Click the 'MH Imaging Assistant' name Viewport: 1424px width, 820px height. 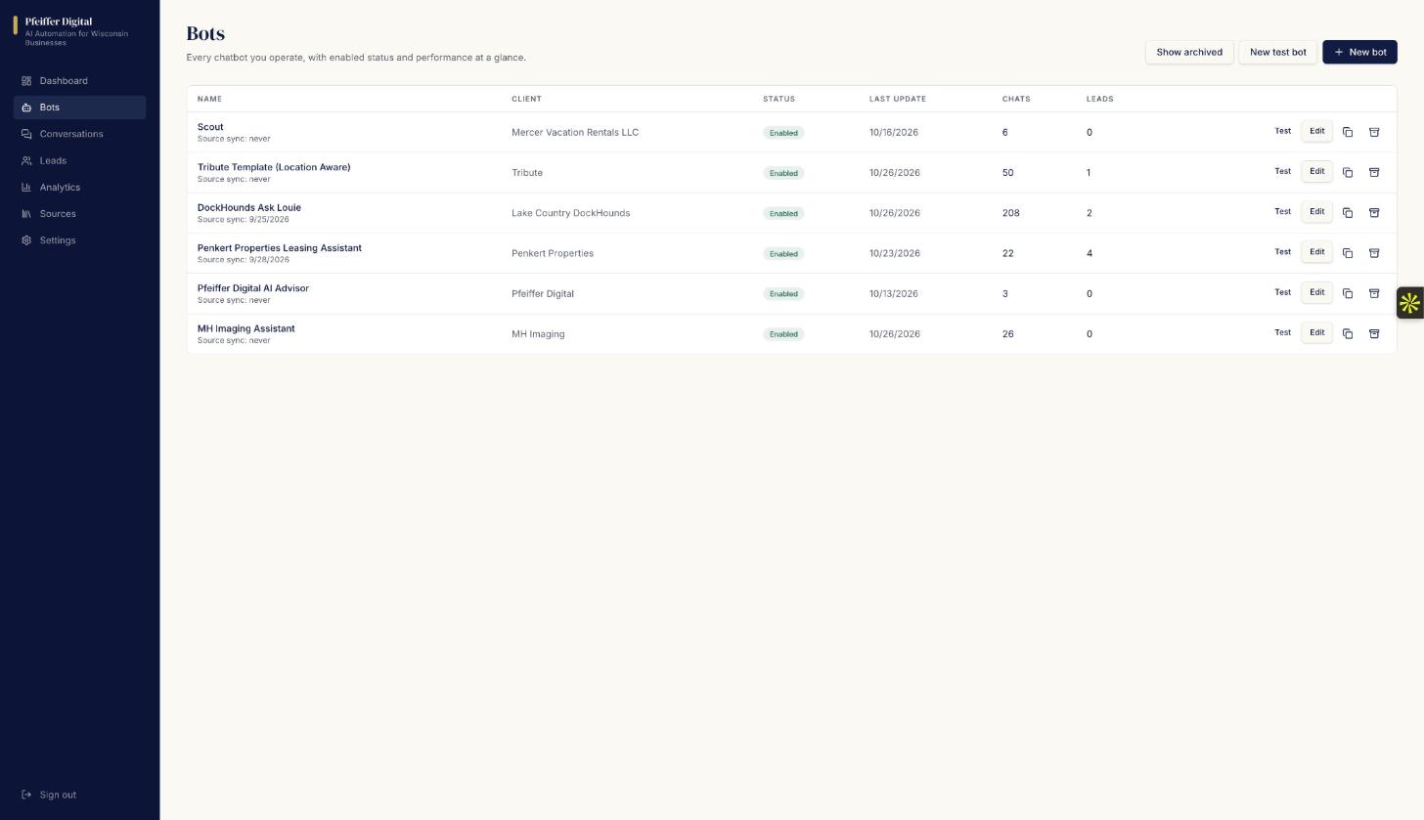pyautogui.click(x=246, y=328)
